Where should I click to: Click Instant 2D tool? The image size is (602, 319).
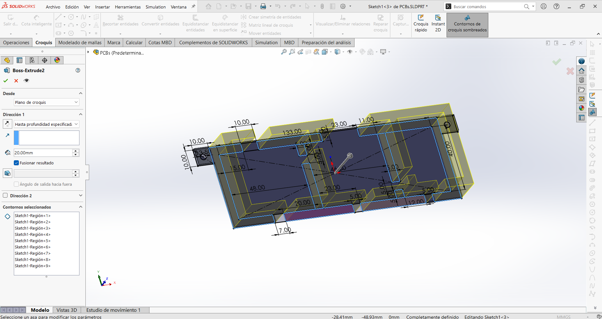pos(438,24)
